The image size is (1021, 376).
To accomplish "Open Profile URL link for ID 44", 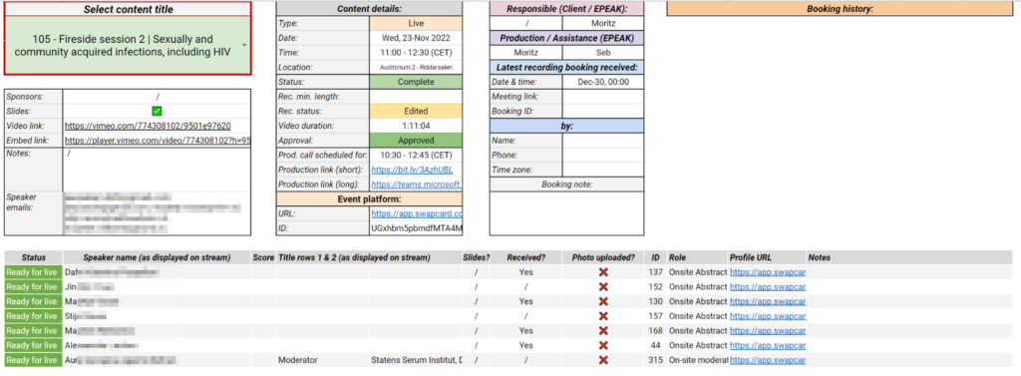I will 768,345.
